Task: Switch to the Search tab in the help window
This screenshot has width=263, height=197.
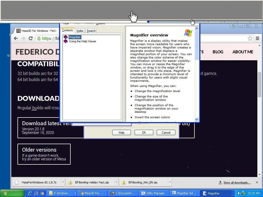Action: pos(91,31)
